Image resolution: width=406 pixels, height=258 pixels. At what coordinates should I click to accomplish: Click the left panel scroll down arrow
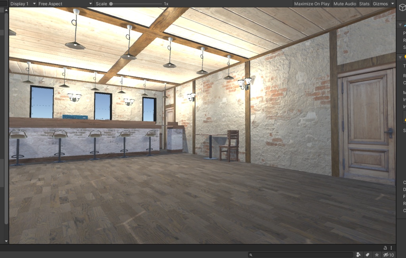[6, 241]
